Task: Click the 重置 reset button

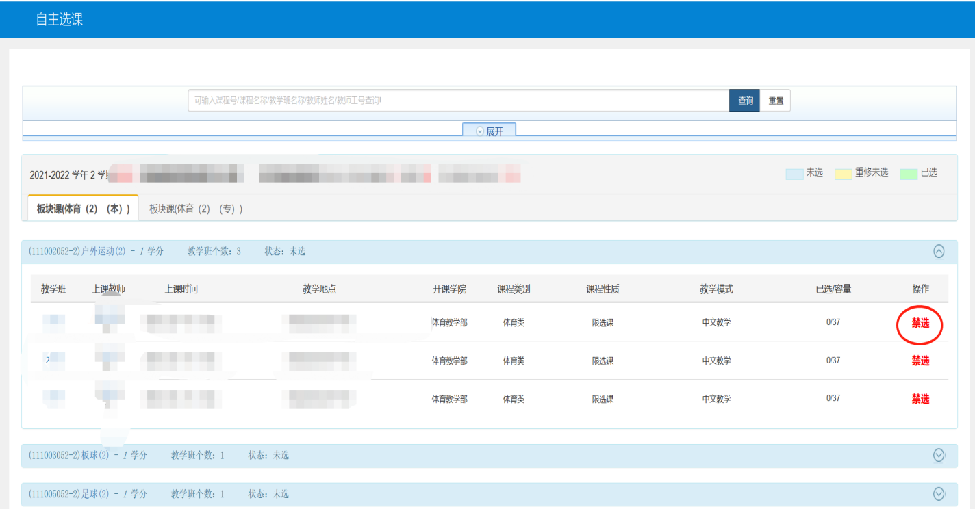Action: (775, 101)
